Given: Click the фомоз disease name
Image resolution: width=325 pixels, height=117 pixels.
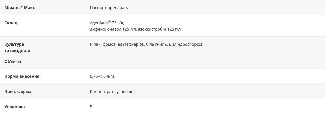Looking at the screenshot, I should coord(110,44).
